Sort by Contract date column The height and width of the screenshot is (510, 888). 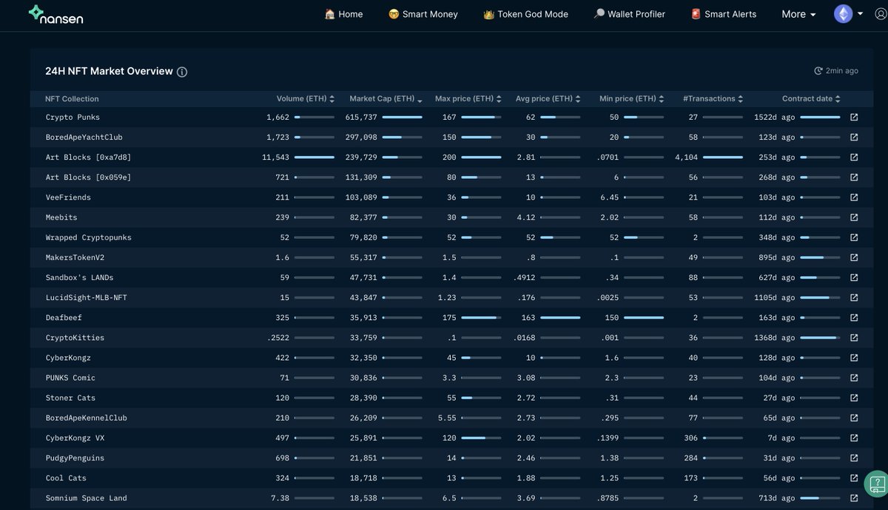(x=811, y=98)
